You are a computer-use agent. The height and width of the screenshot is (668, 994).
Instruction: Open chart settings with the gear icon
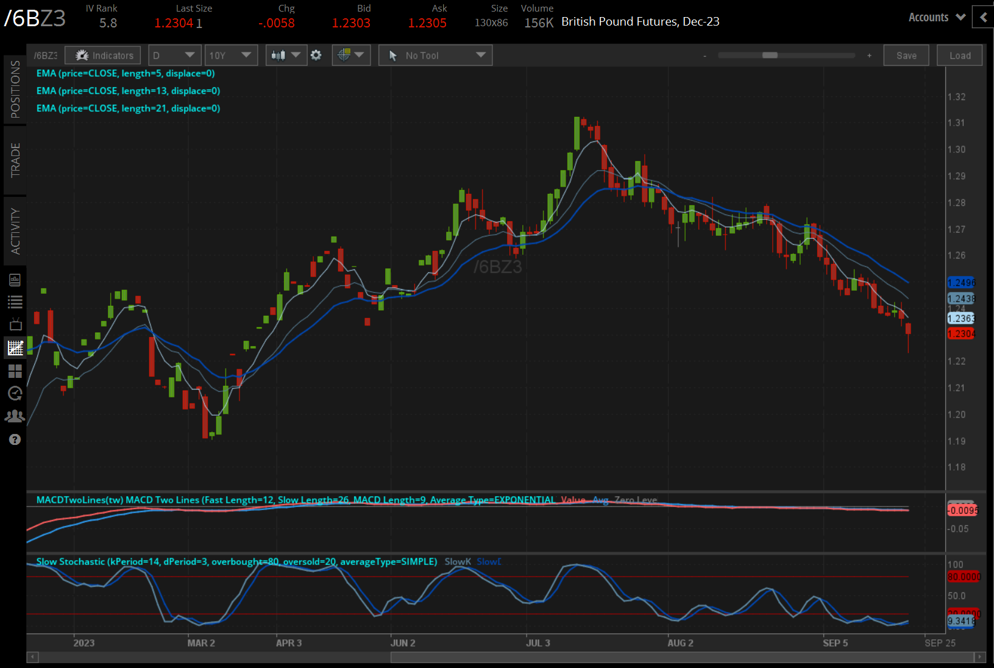coord(316,55)
